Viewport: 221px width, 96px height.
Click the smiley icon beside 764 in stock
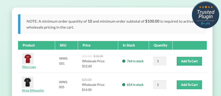pyautogui.click(x=124, y=61)
